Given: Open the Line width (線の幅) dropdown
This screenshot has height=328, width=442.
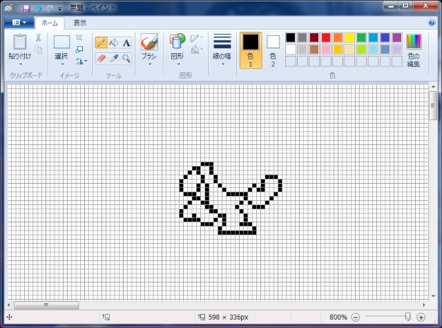Looking at the screenshot, I should tap(222, 50).
